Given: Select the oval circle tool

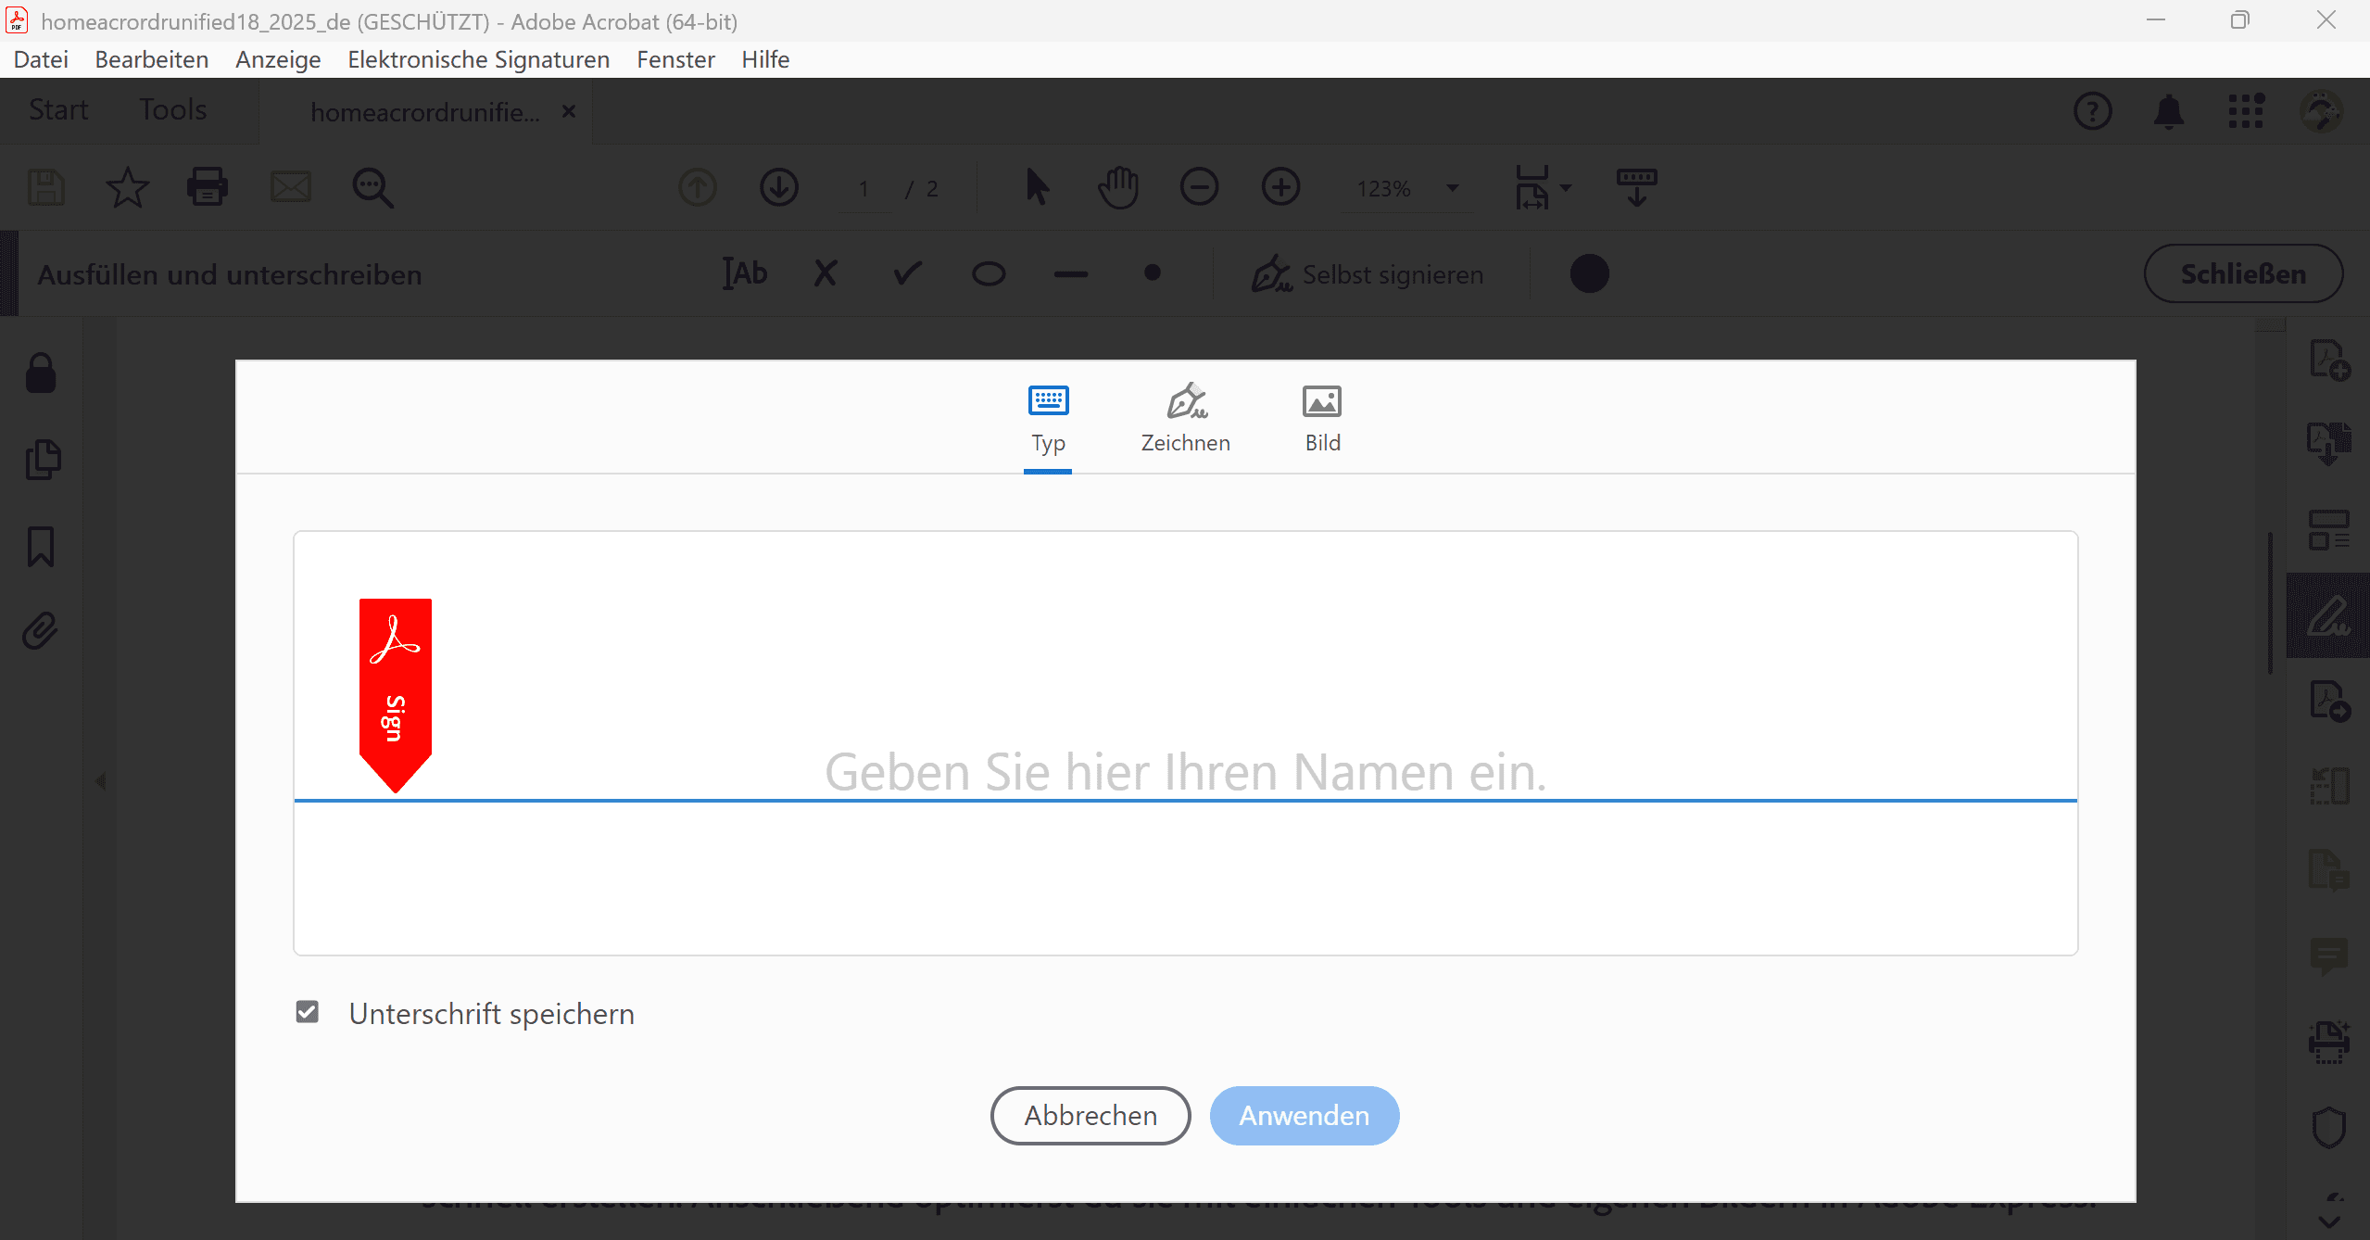Looking at the screenshot, I should click(x=989, y=273).
